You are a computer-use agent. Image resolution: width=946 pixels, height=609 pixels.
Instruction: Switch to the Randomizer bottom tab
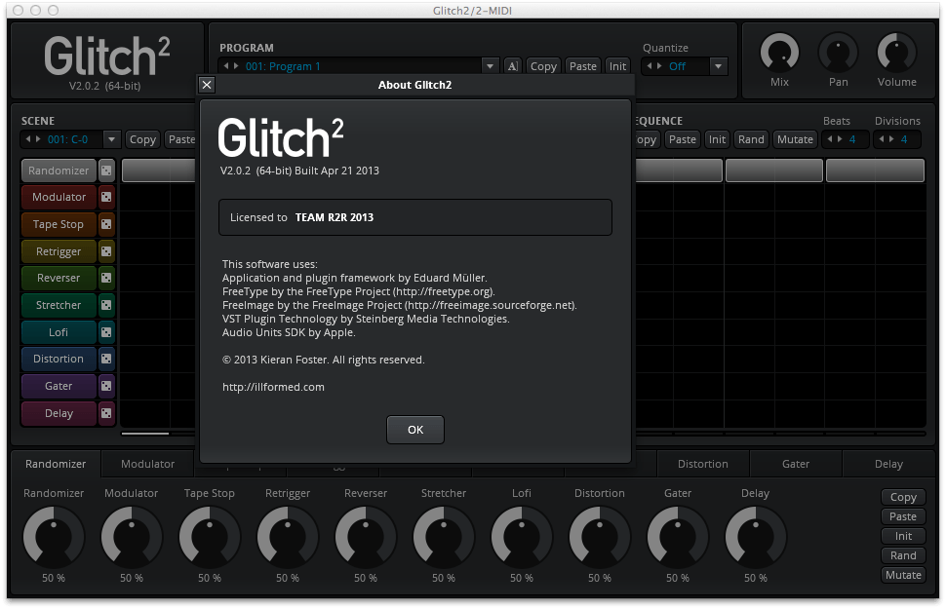[56, 464]
